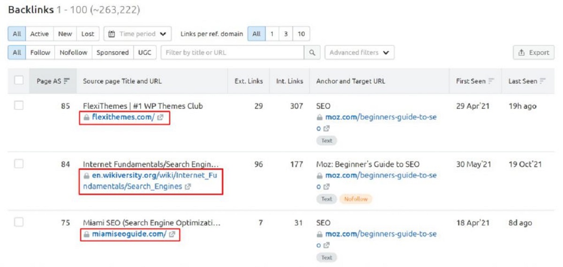This screenshot has width=563, height=267.
Task: Click the Last Seen value 8d ago
Action: point(520,223)
